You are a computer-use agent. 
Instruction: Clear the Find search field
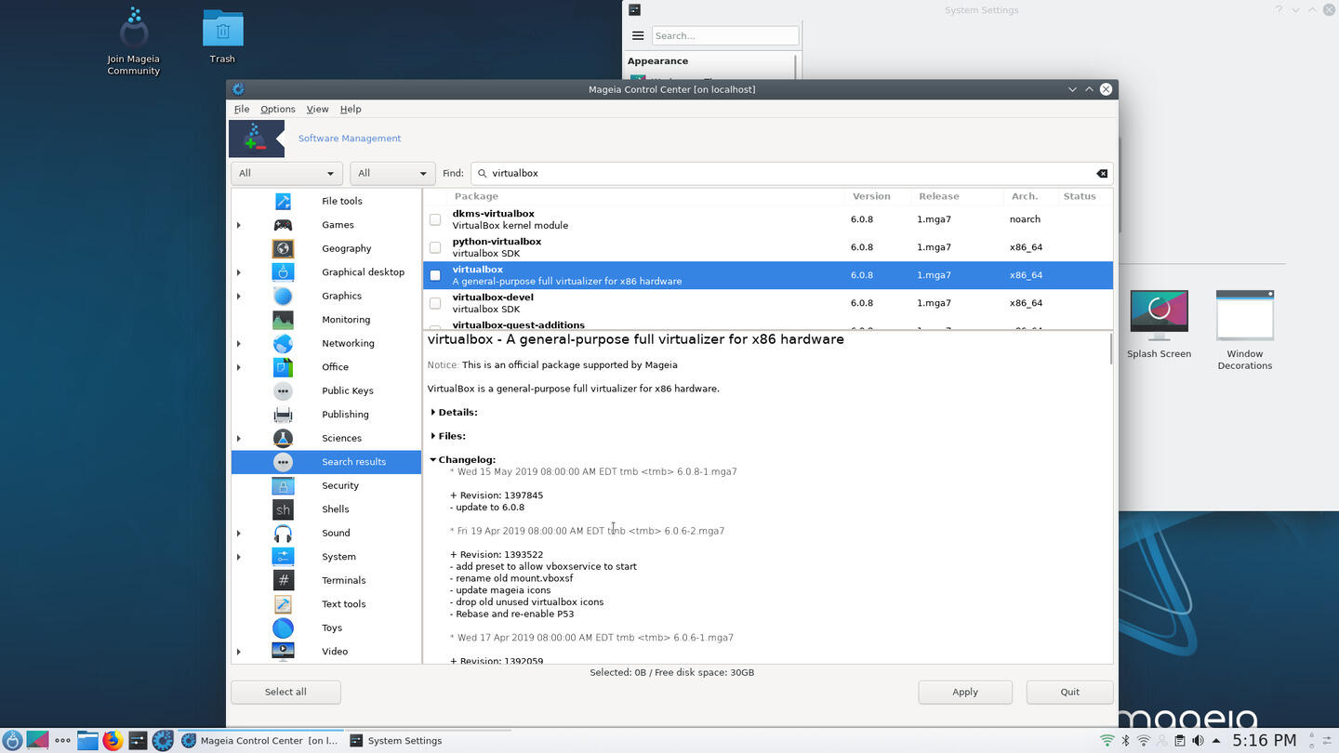coord(1102,174)
